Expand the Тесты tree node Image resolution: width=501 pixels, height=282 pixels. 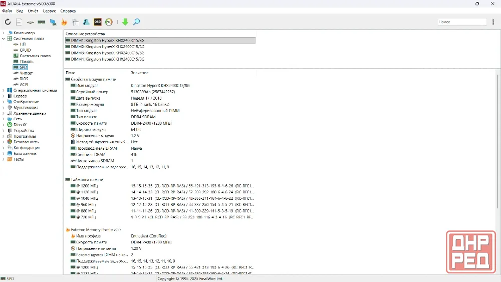(x=4, y=159)
